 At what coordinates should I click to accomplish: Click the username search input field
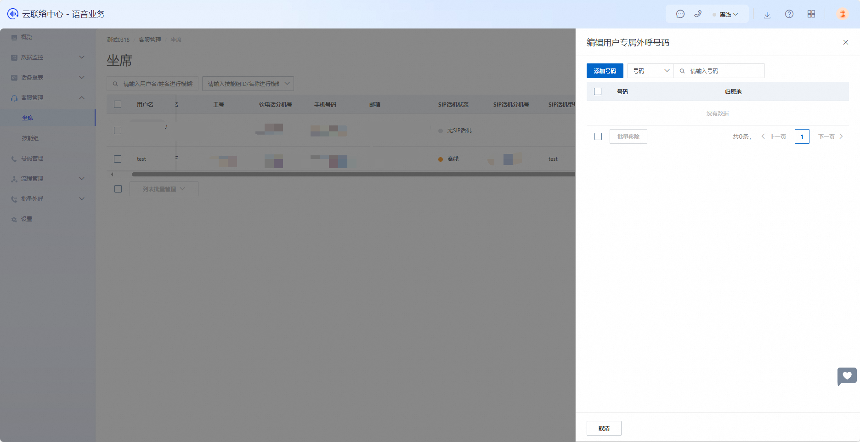(x=153, y=84)
